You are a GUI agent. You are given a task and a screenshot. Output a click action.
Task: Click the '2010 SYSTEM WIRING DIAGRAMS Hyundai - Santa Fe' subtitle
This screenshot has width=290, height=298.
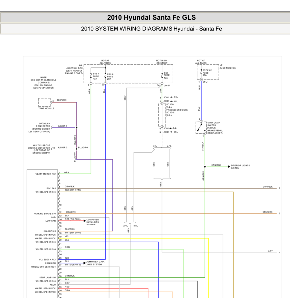coord(151,29)
